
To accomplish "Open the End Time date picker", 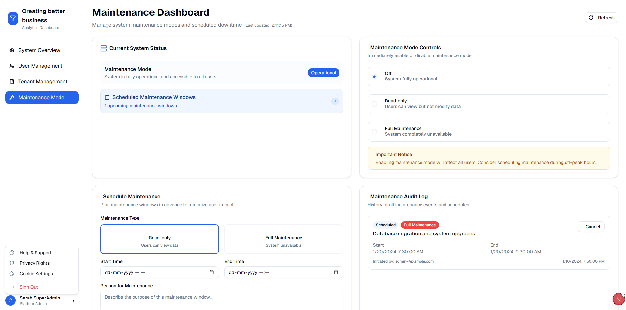I will pos(336,272).
